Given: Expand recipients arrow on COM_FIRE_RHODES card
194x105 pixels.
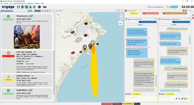Looking at the screenshot, I should [35, 52].
